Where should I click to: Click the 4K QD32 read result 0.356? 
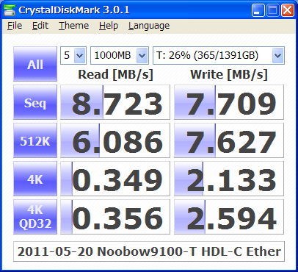115,217
